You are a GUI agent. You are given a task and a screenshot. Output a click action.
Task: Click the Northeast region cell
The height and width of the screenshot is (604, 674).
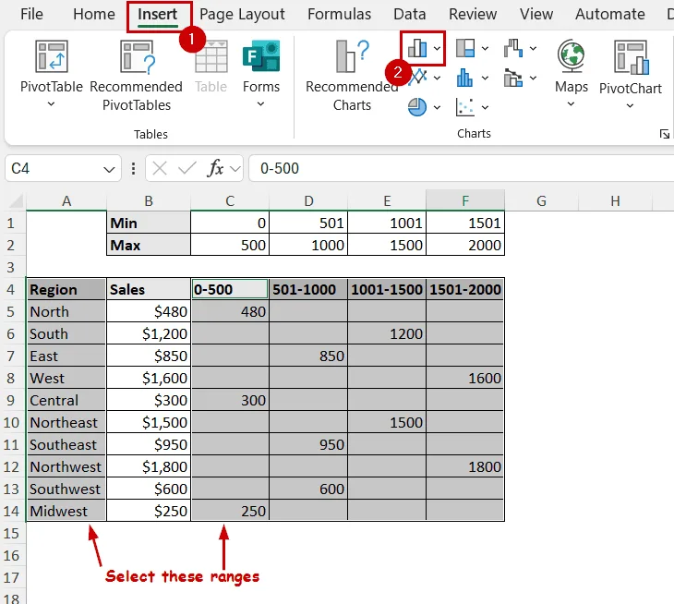pyautogui.click(x=66, y=422)
